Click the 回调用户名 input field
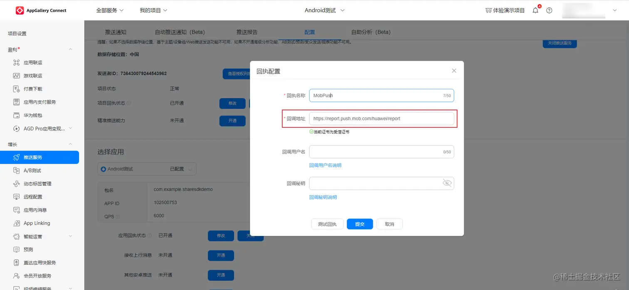The height and width of the screenshot is (290, 629). pos(381,152)
